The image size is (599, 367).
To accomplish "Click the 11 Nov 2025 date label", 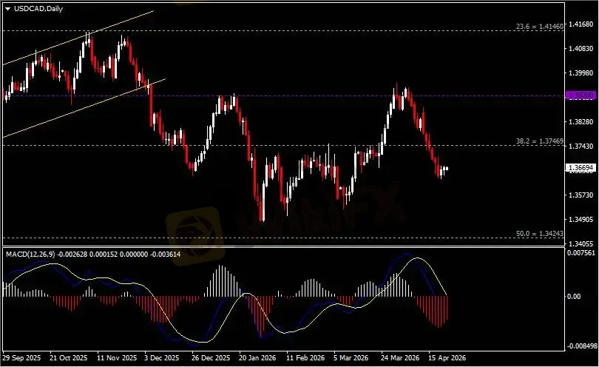I will click(117, 358).
